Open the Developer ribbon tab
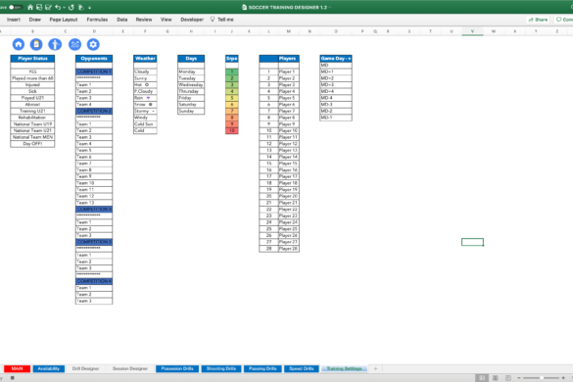The width and height of the screenshot is (573, 382). [x=192, y=20]
